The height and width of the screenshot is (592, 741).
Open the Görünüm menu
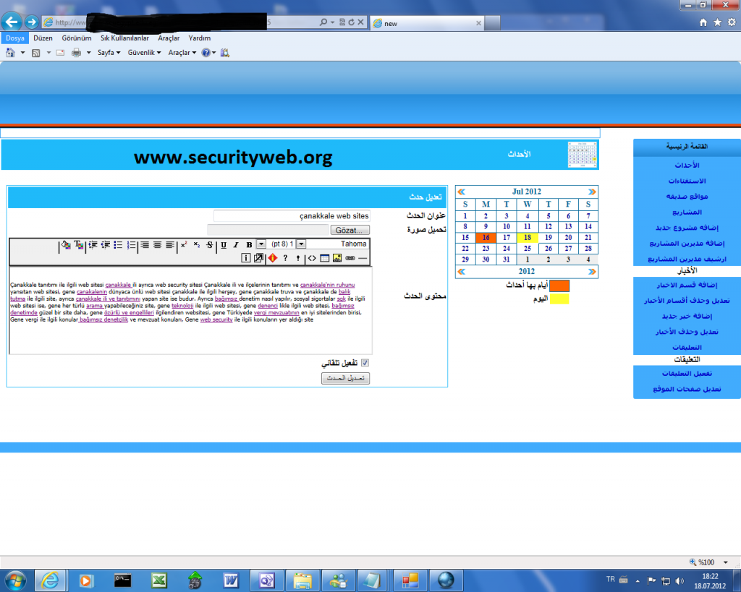pos(77,38)
